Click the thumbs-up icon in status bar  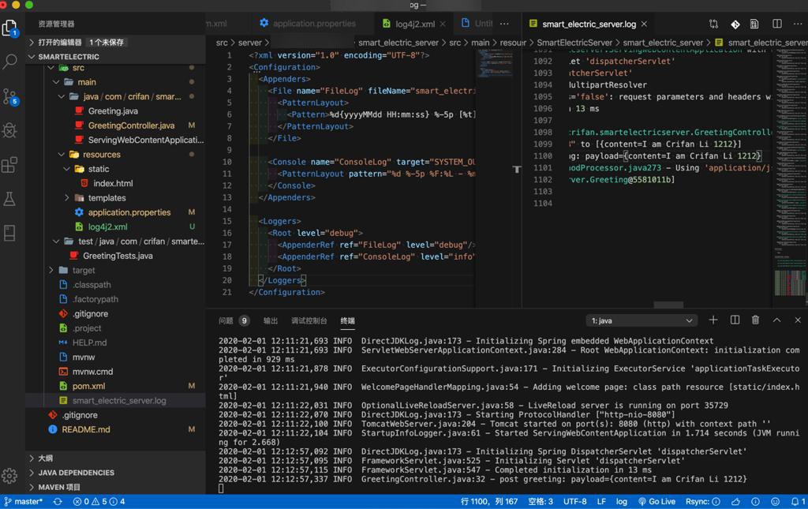tap(736, 501)
